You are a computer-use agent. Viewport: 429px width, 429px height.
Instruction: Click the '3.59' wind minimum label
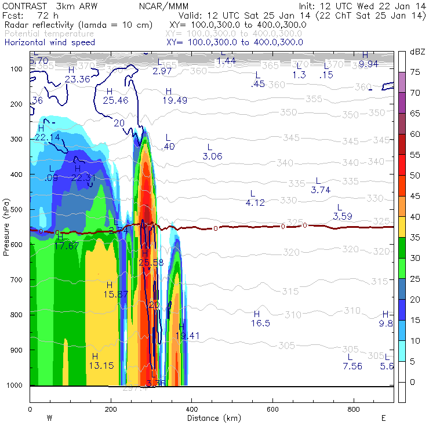(x=343, y=216)
